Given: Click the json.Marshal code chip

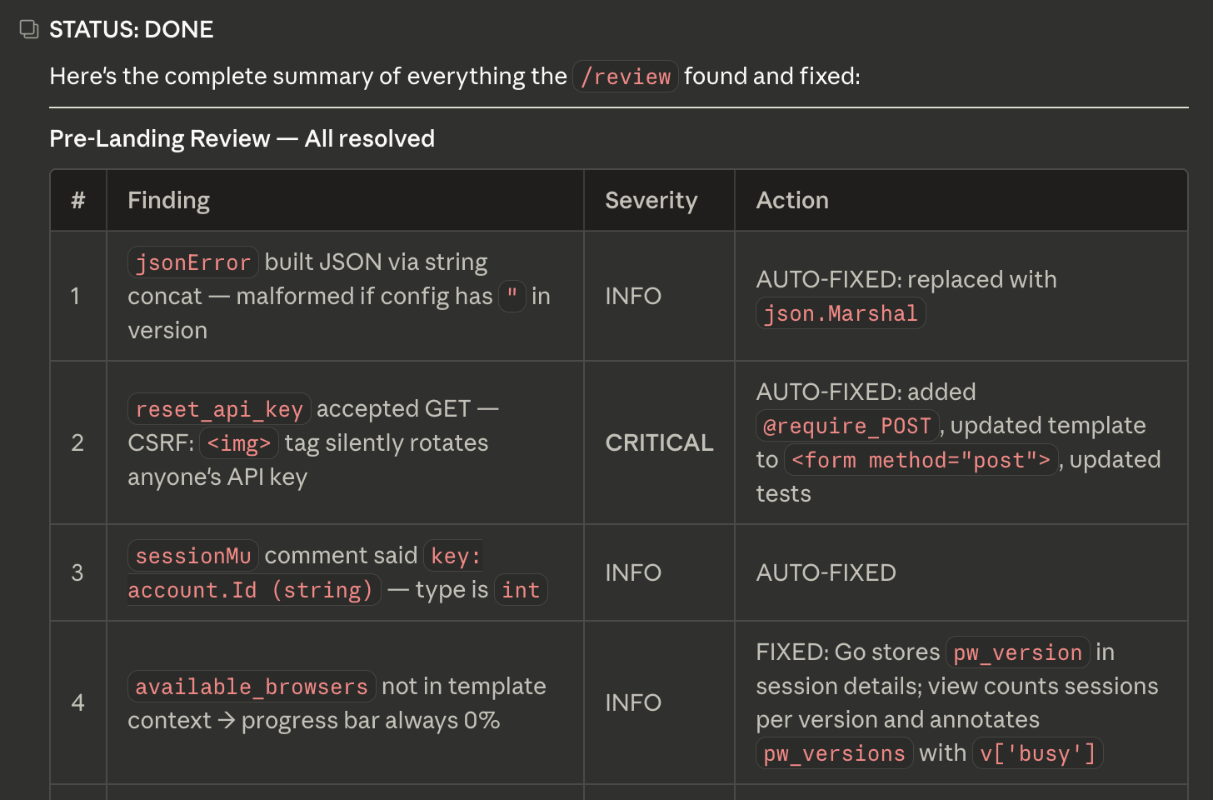Looking at the screenshot, I should click(840, 314).
